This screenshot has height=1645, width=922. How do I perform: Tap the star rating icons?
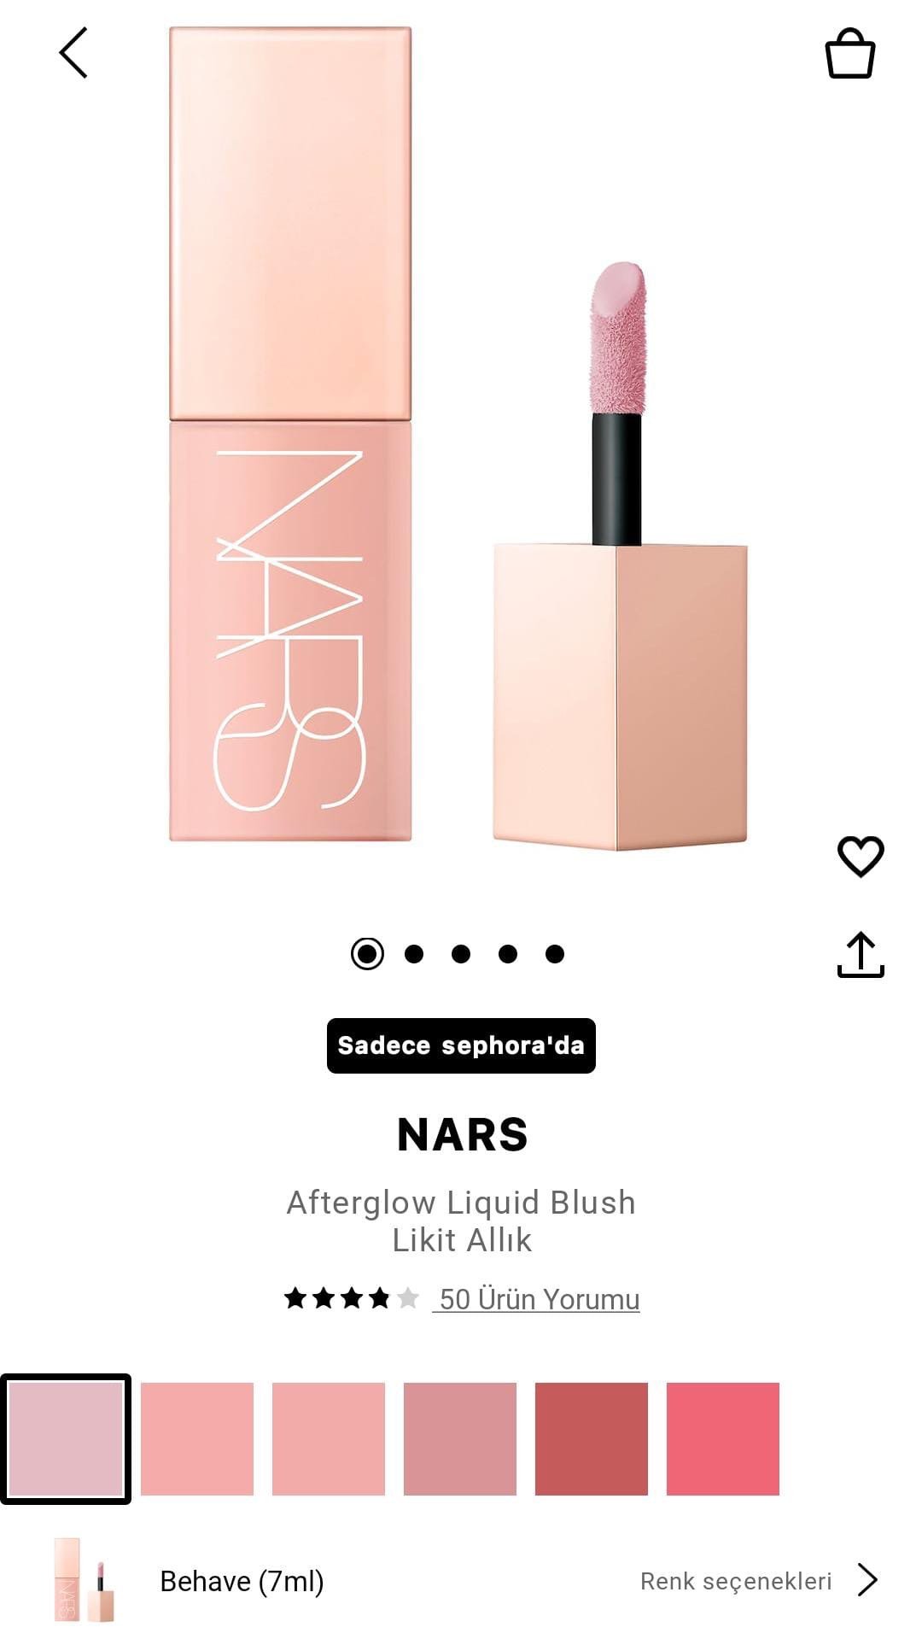click(x=352, y=1298)
